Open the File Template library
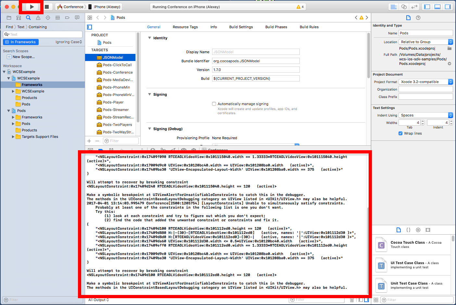This screenshot has width=456, height=305. (399, 230)
